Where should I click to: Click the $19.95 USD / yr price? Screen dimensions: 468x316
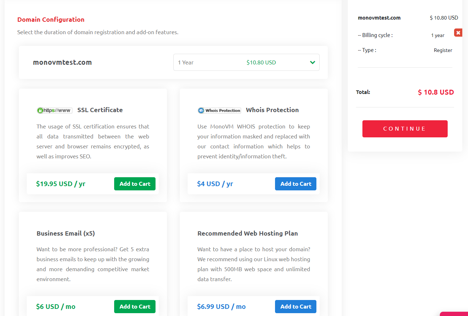[61, 184]
